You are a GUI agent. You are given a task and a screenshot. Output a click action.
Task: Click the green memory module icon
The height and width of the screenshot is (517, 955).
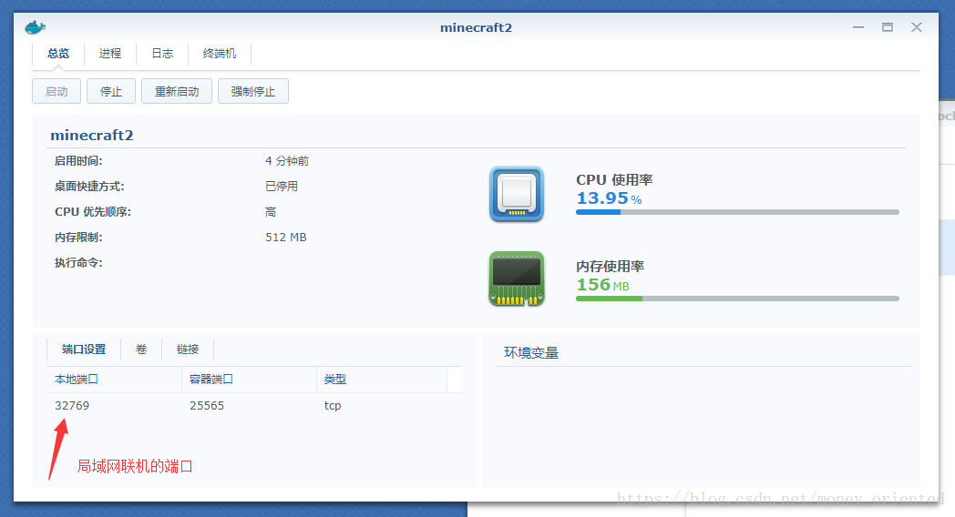pyautogui.click(x=517, y=279)
